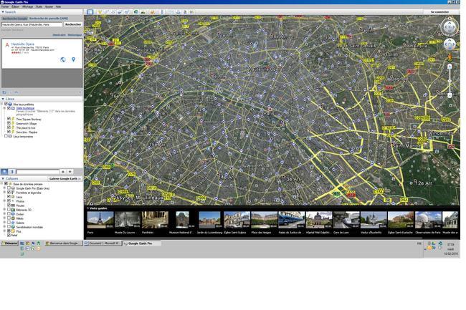Open the Galerie Google Earth button
Viewport: 466px width, 310px height.
pyautogui.click(x=65, y=178)
